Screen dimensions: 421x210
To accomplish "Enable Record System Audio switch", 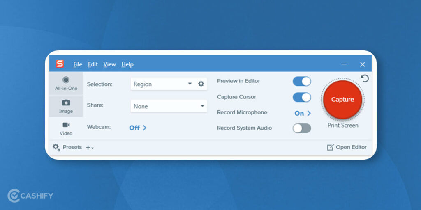I will [302, 128].
